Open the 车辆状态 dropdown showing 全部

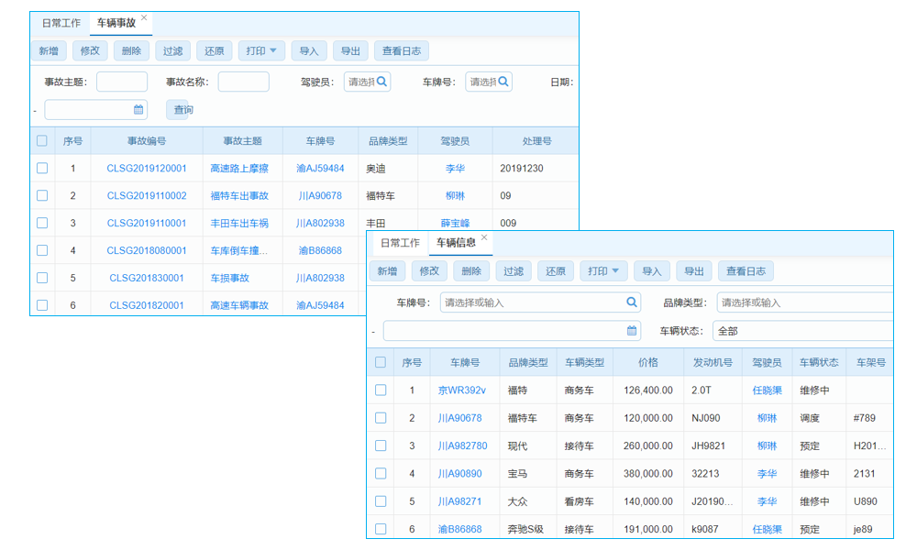click(807, 329)
